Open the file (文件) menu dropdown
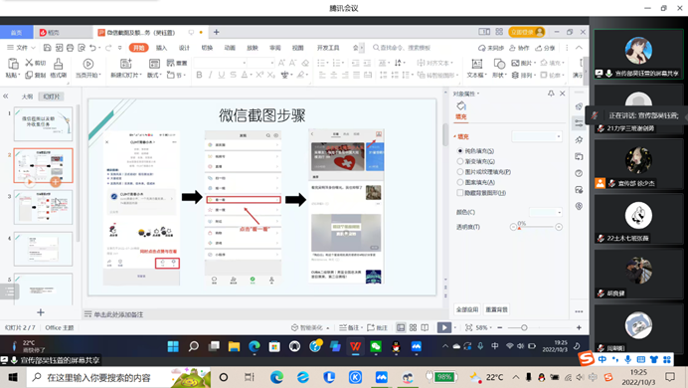The height and width of the screenshot is (388, 688). tap(21, 48)
